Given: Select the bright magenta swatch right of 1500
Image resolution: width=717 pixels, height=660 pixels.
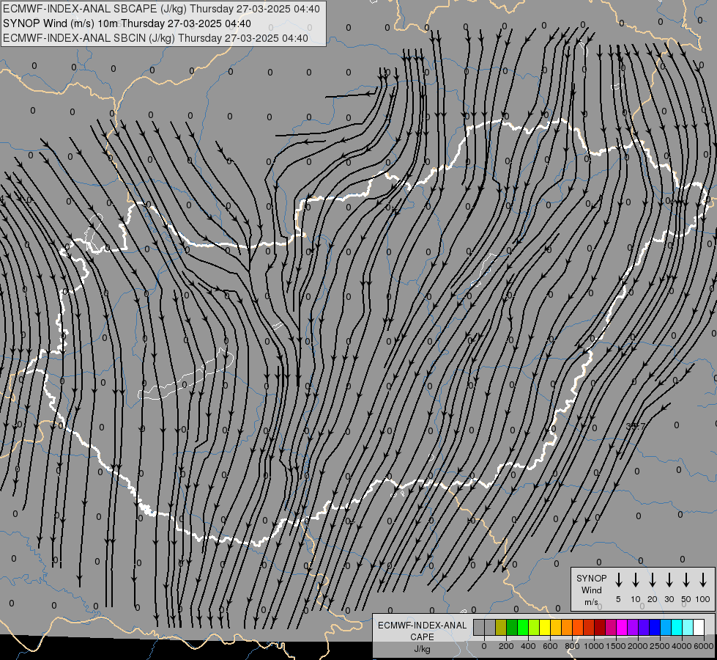Looking at the screenshot, I should tap(622, 627).
